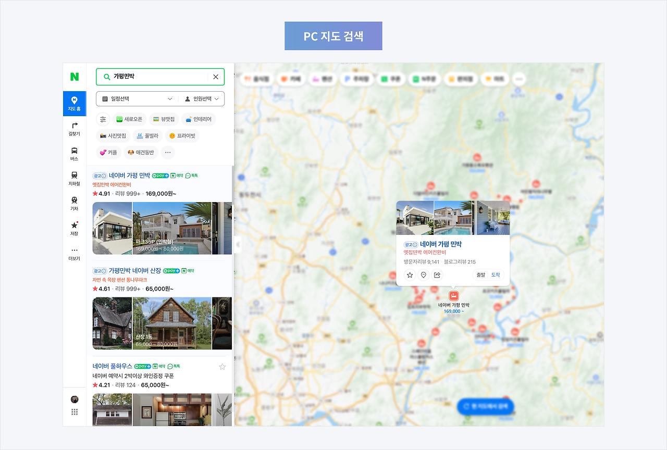Click 65,000원~ price on 네이버 산장 listing

click(159, 289)
